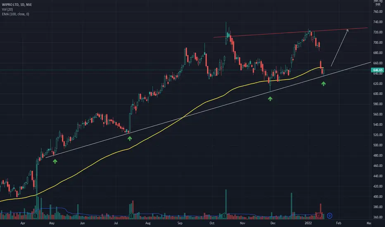
Task: Click the Aug label on time axis
Action: (148, 223)
